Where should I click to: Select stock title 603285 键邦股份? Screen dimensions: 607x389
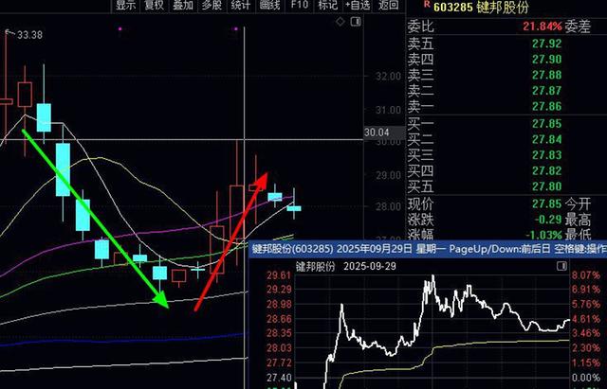481,7
